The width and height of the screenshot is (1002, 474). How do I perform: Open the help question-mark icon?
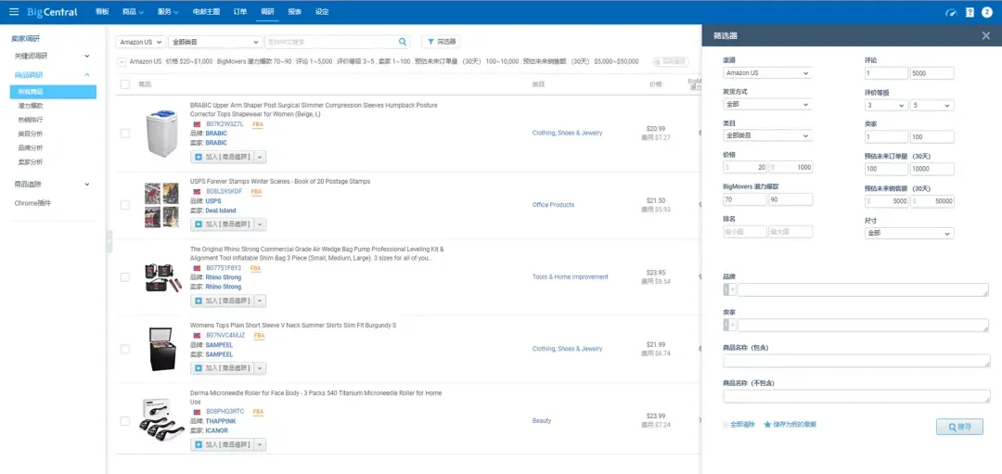[970, 12]
